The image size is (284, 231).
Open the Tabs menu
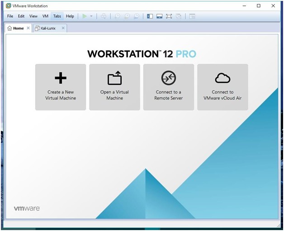[57, 16]
